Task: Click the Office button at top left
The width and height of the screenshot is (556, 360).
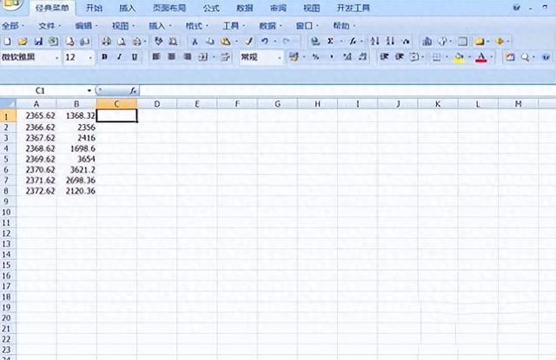Action: click(x=11, y=3)
